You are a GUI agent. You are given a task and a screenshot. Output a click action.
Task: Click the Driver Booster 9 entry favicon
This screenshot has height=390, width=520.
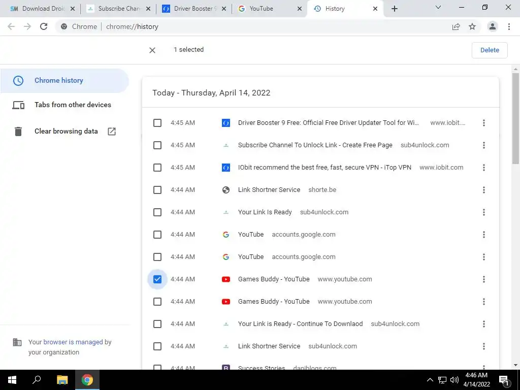click(226, 123)
